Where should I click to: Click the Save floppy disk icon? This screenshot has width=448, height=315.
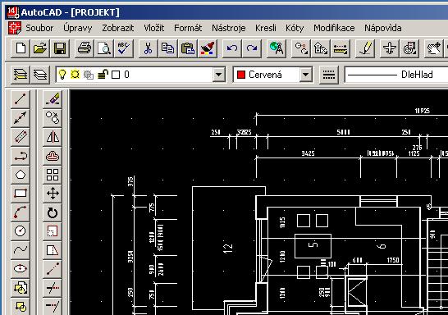pyautogui.click(x=60, y=48)
